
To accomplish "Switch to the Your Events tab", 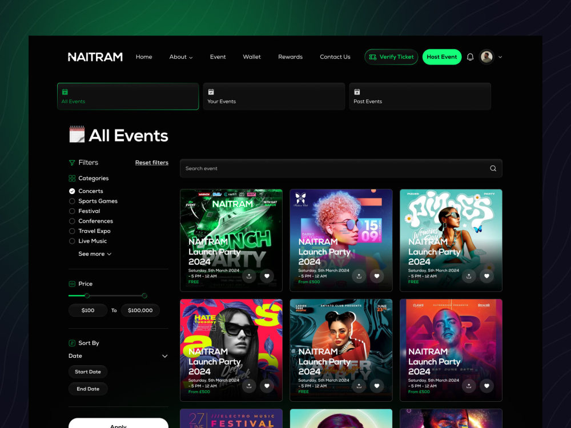I will click(274, 96).
